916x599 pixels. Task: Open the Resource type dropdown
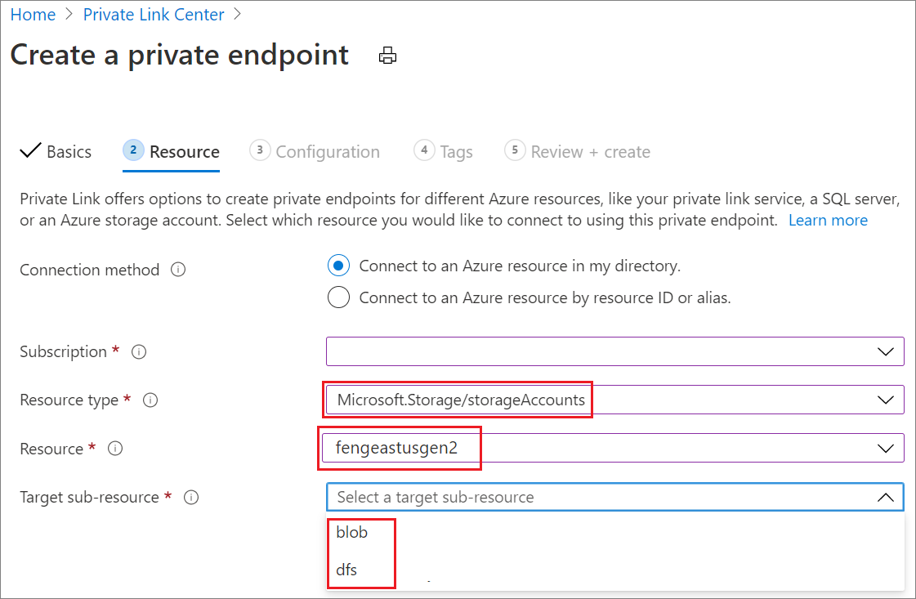[886, 400]
